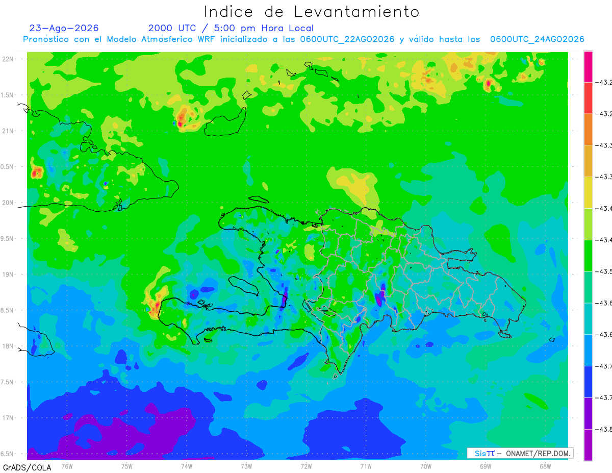Click the pink swatch topping the color legend
The height and width of the screenshot is (473, 612).
(588, 67)
